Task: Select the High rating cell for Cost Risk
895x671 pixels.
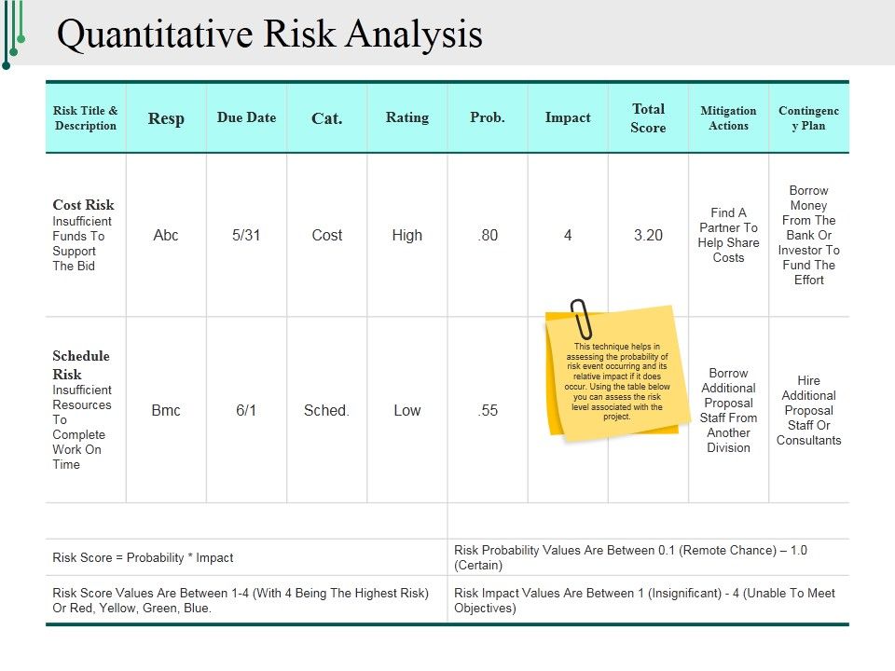Action: point(406,235)
